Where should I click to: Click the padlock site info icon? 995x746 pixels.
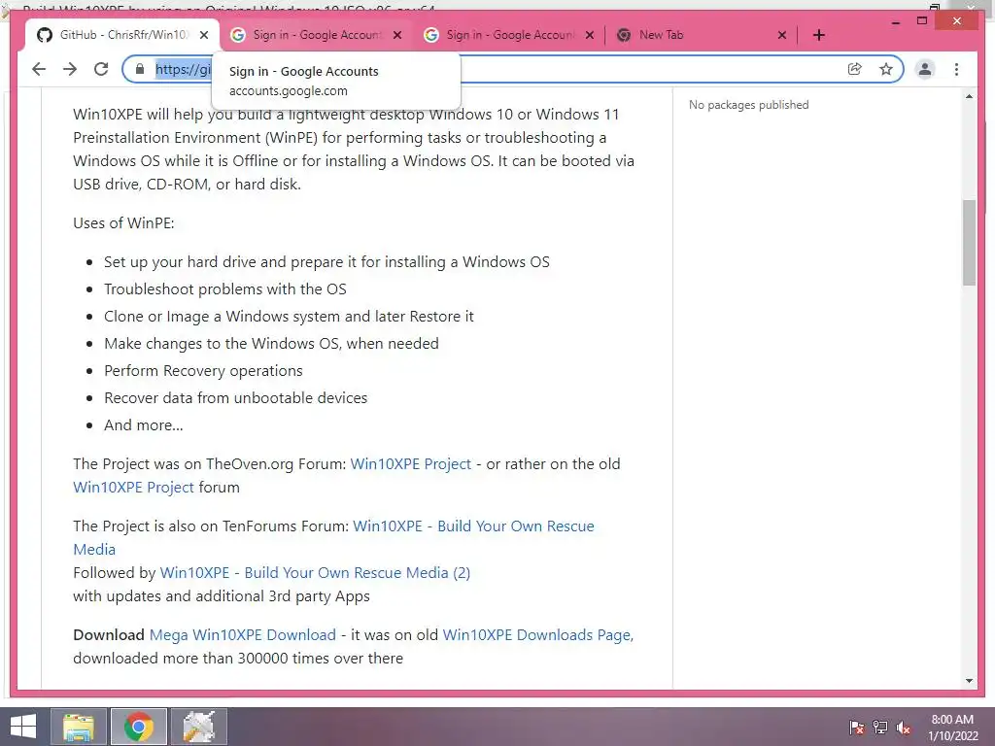(140, 69)
